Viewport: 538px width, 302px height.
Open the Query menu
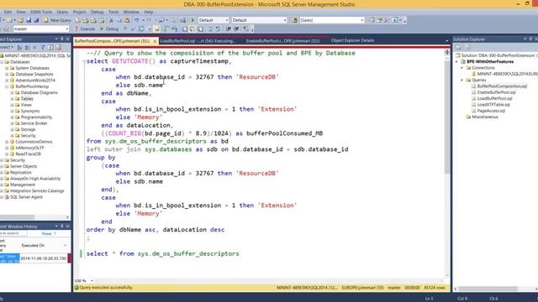tap(62, 12)
